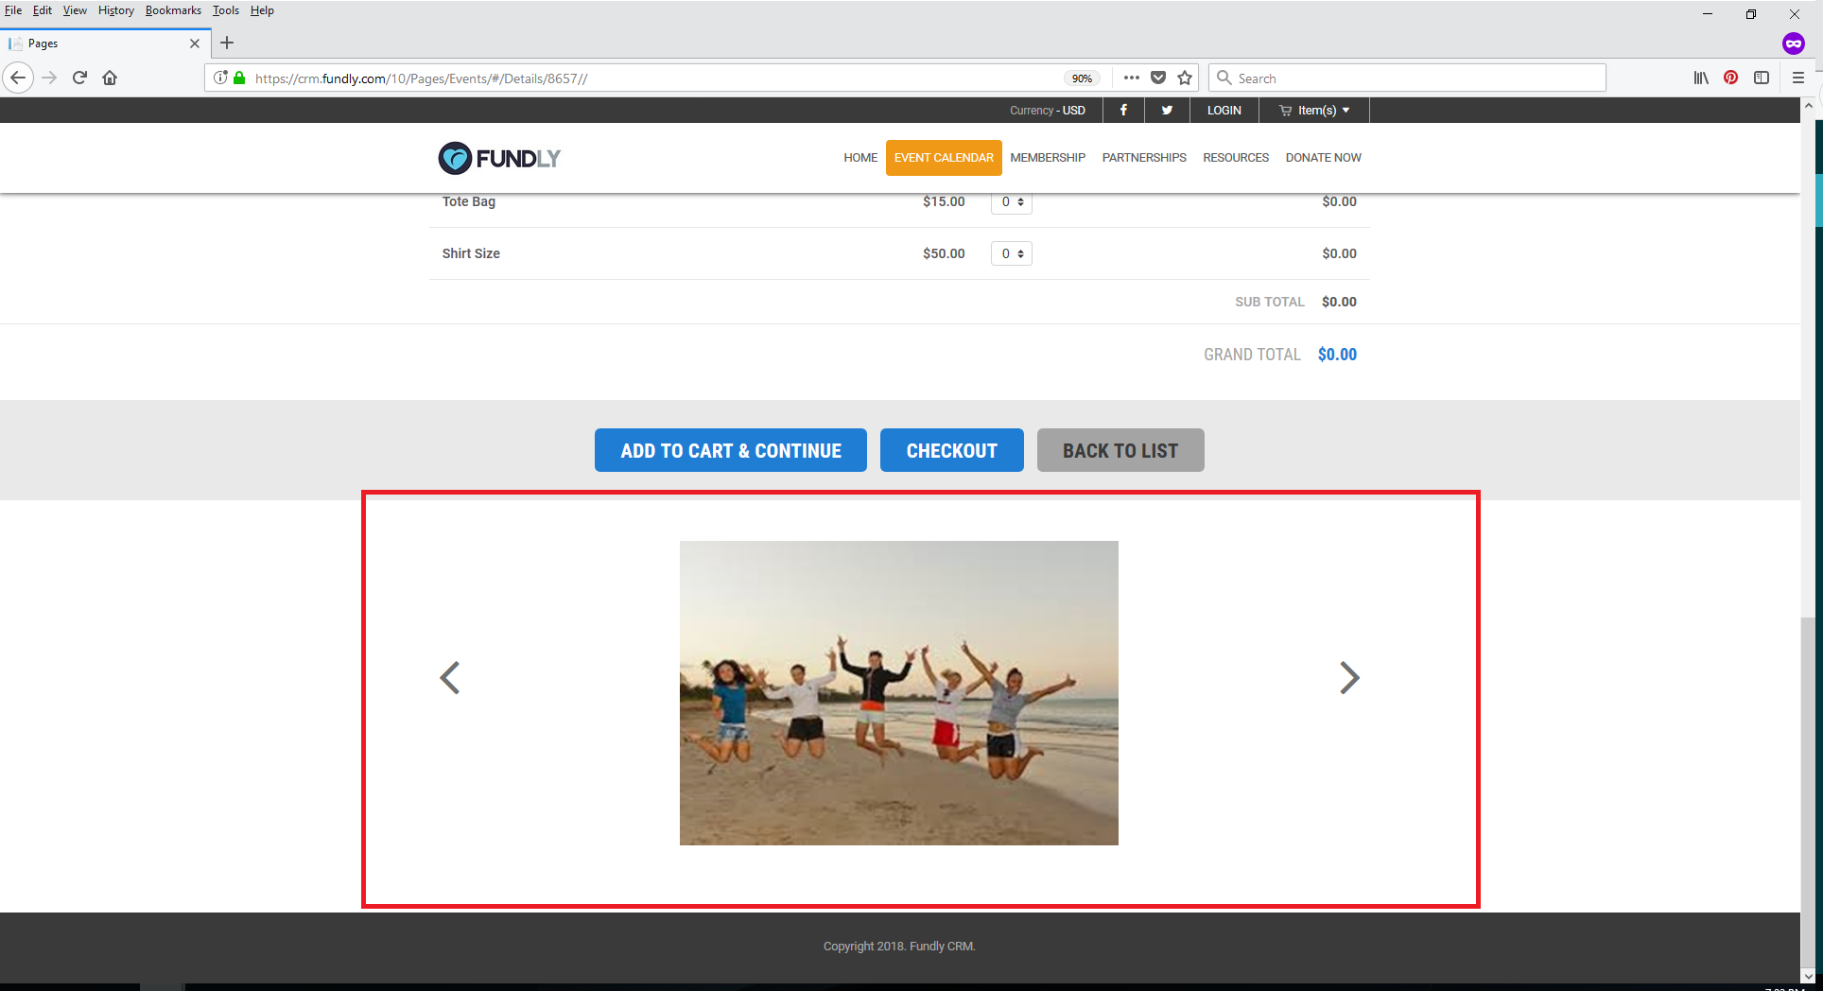1823x991 pixels.
Task: Change Shirt Size quantity selector
Action: coord(1012,253)
